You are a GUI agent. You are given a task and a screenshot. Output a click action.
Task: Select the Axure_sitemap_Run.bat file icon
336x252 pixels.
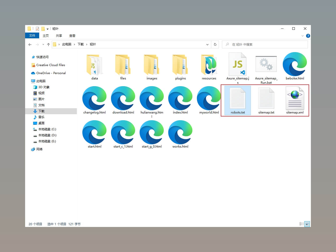[x=266, y=64]
